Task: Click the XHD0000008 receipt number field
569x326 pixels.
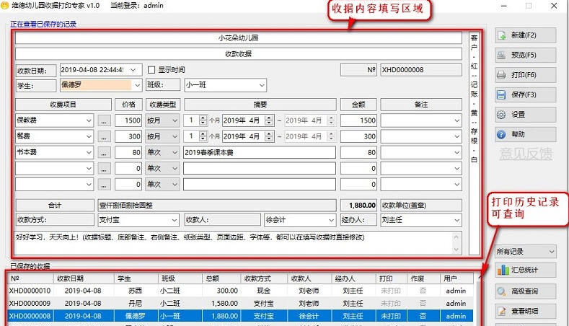Action: pyautogui.click(x=421, y=70)
